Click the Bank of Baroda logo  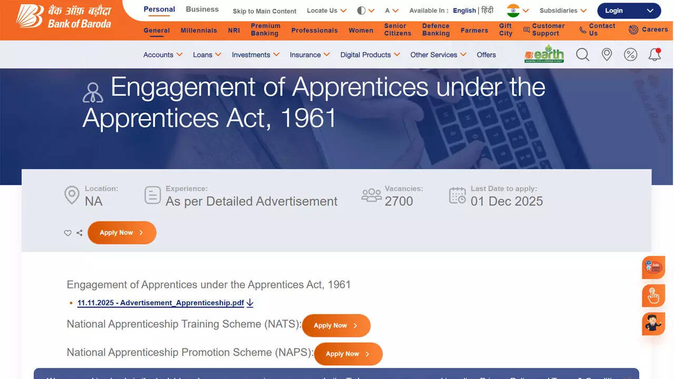point(64,17)
